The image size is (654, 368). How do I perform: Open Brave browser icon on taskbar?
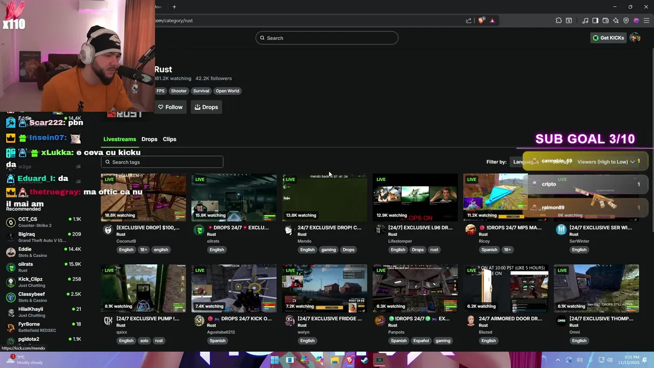tap(349, 360)
